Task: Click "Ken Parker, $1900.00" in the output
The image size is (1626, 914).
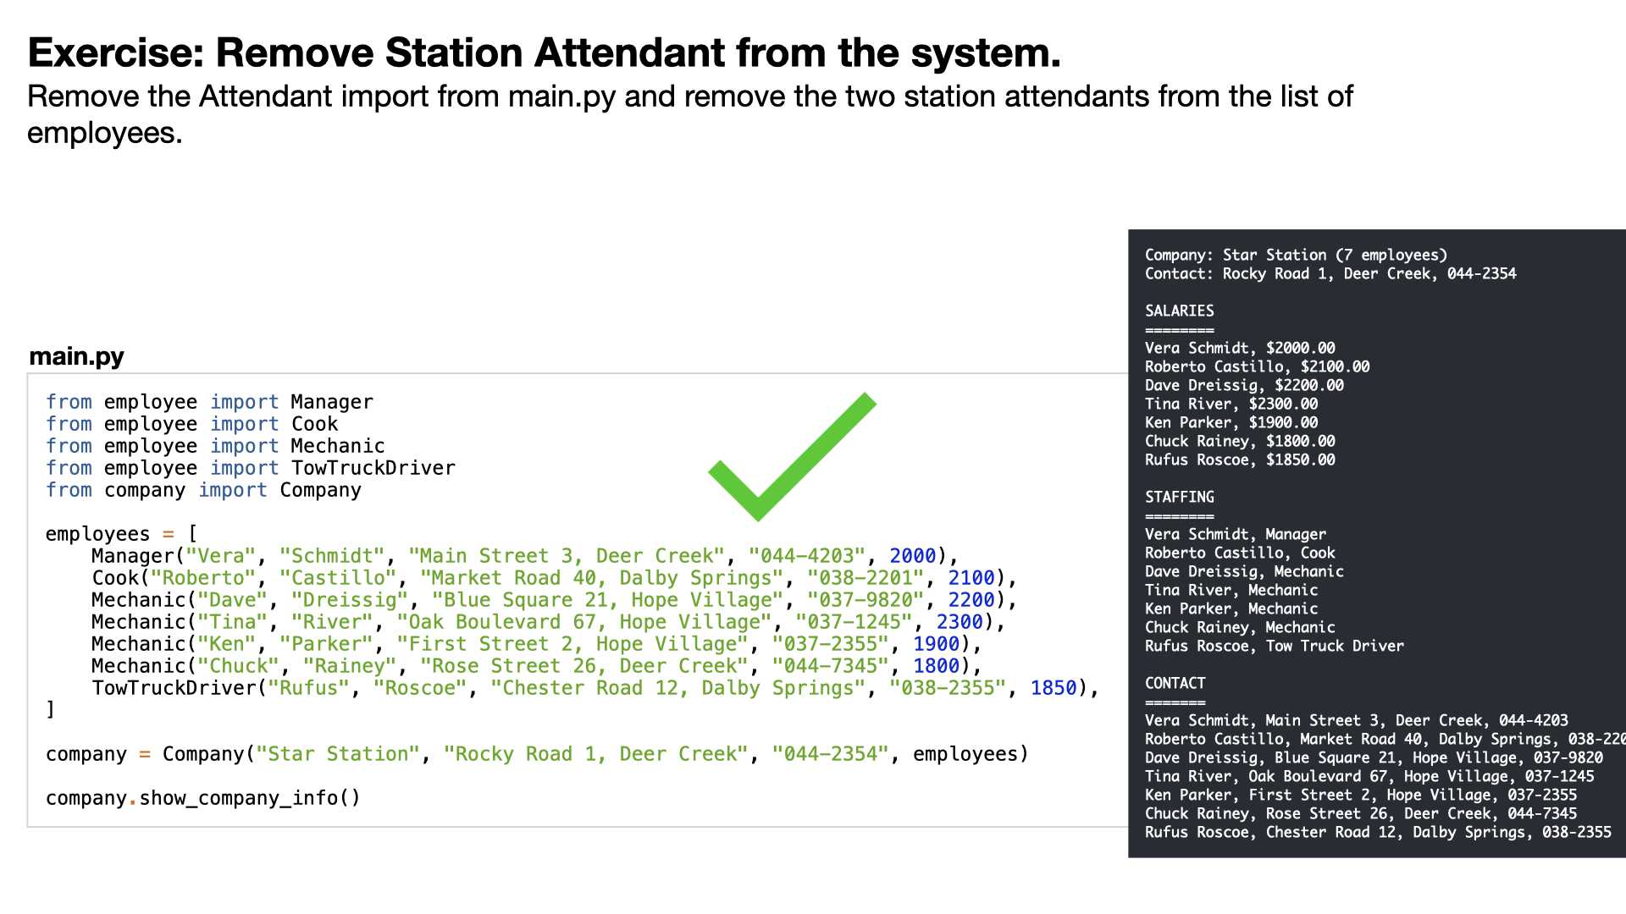Action: (x=1231, y=422)
